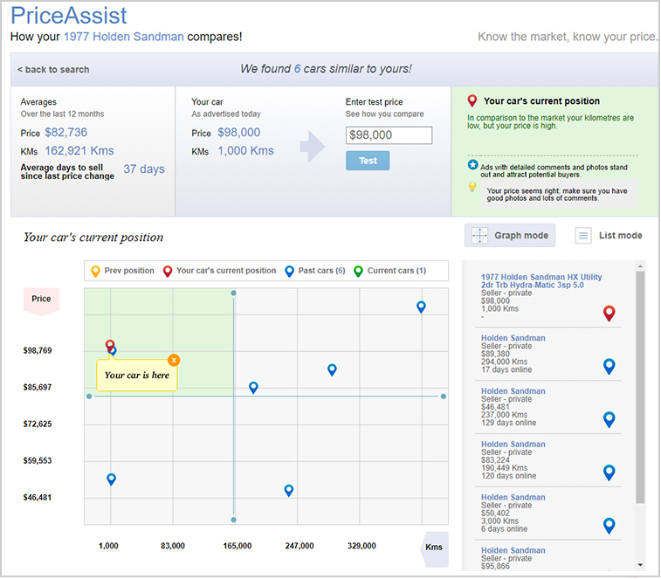Screen dimensions: 661x579
Task: Select the red current position pin on graph
Action: point(110,345)
